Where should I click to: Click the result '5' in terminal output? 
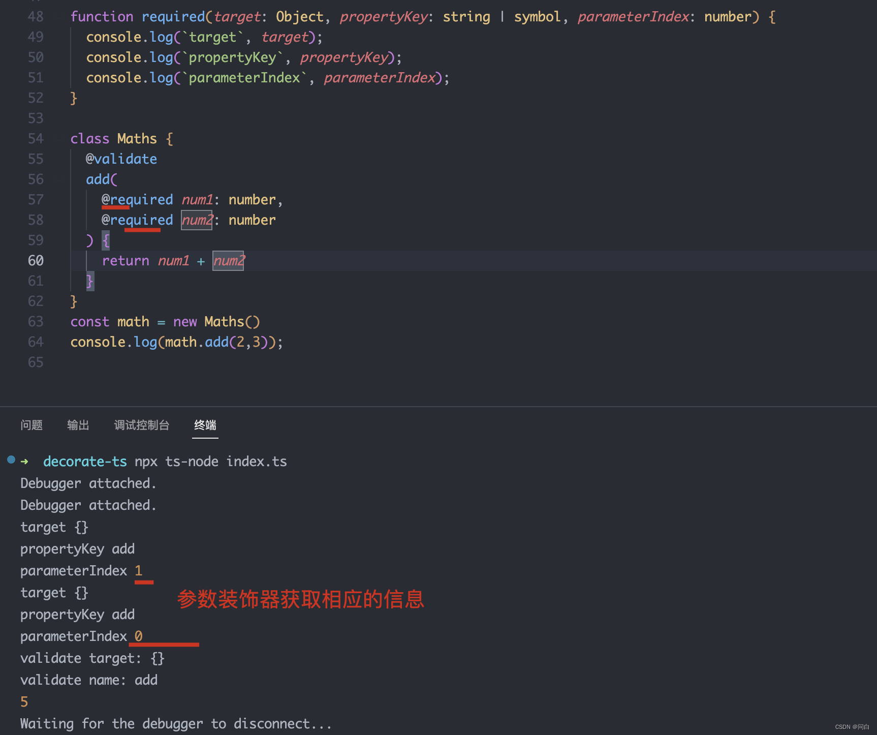click(x=24, y=702)
